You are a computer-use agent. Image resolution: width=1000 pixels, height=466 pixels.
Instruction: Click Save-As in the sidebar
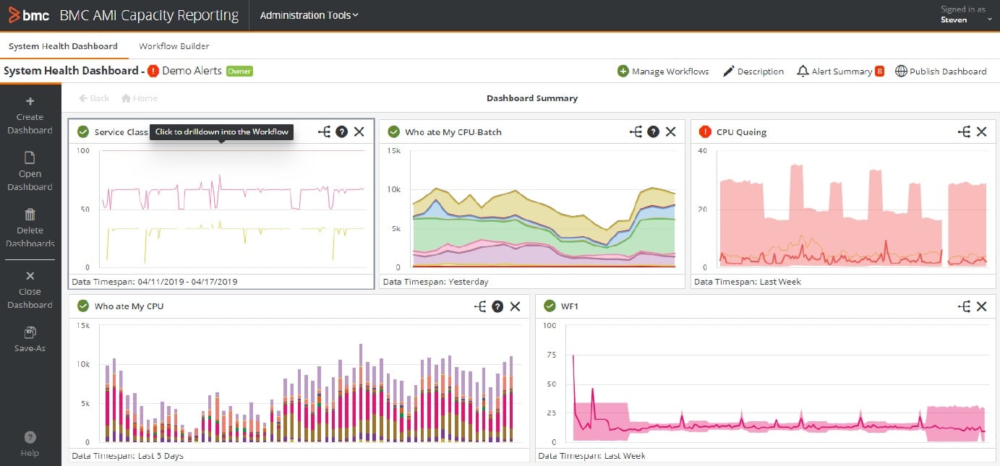(30, 340)
